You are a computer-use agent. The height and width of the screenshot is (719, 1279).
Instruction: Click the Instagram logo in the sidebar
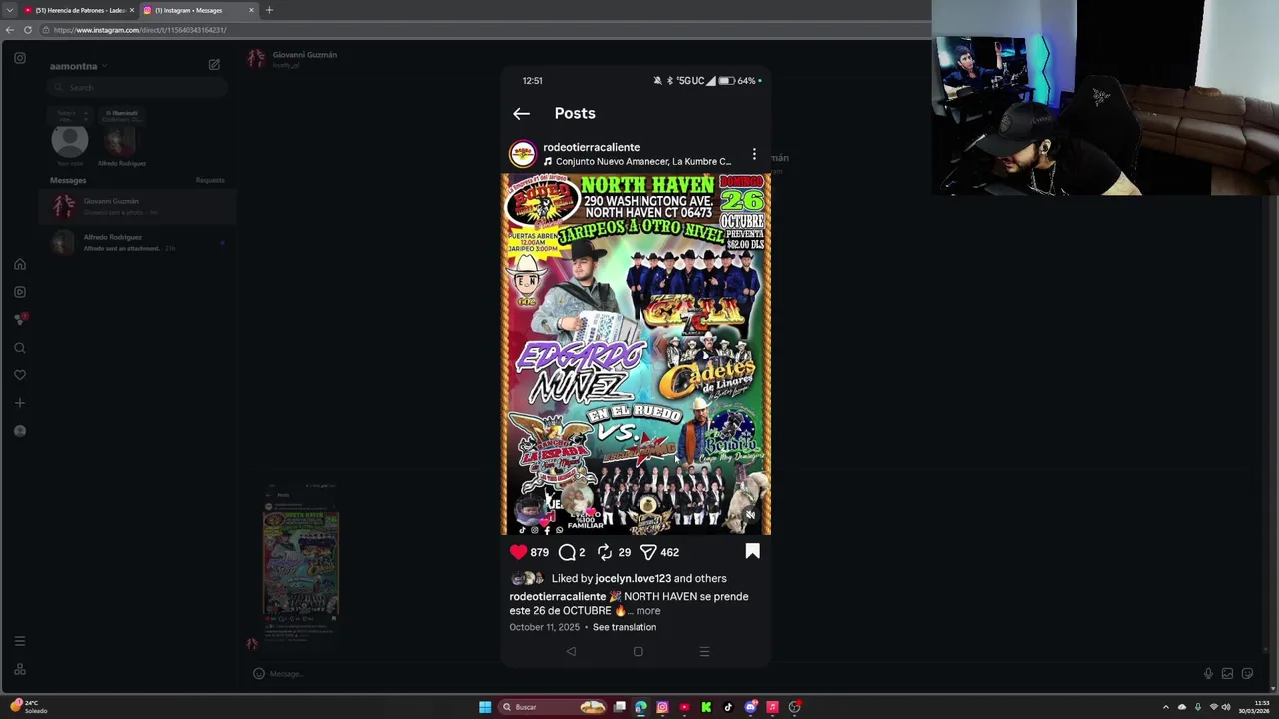[20, 58]
